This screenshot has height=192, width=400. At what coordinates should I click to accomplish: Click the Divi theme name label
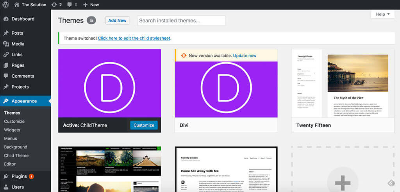point(184,125)
